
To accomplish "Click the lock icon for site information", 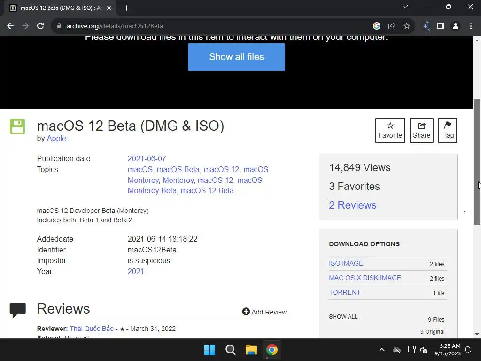I will click(x=59, y=26).
